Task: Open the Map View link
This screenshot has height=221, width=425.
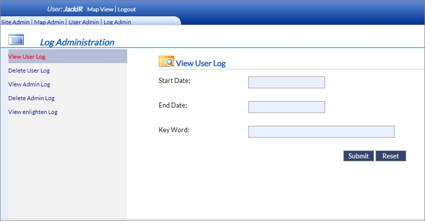Action: pyautogui.click(x=100, y=9)
